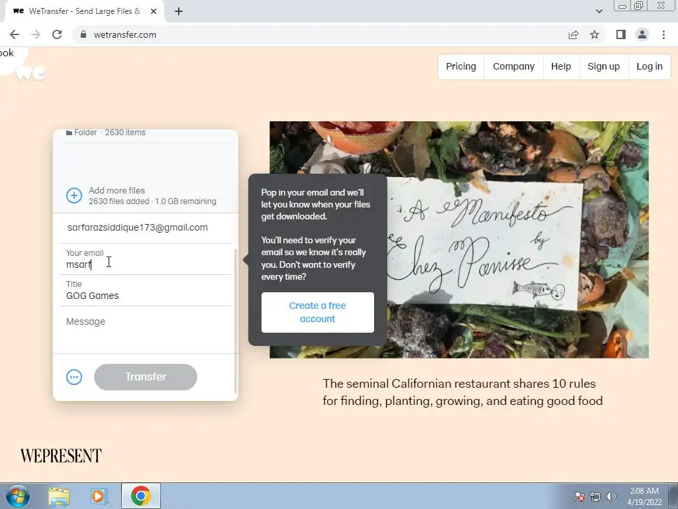678x509 pixels.
Task: Open Chrome profile avatar menu
Action: pyautogui.click(x=642, y=34)
